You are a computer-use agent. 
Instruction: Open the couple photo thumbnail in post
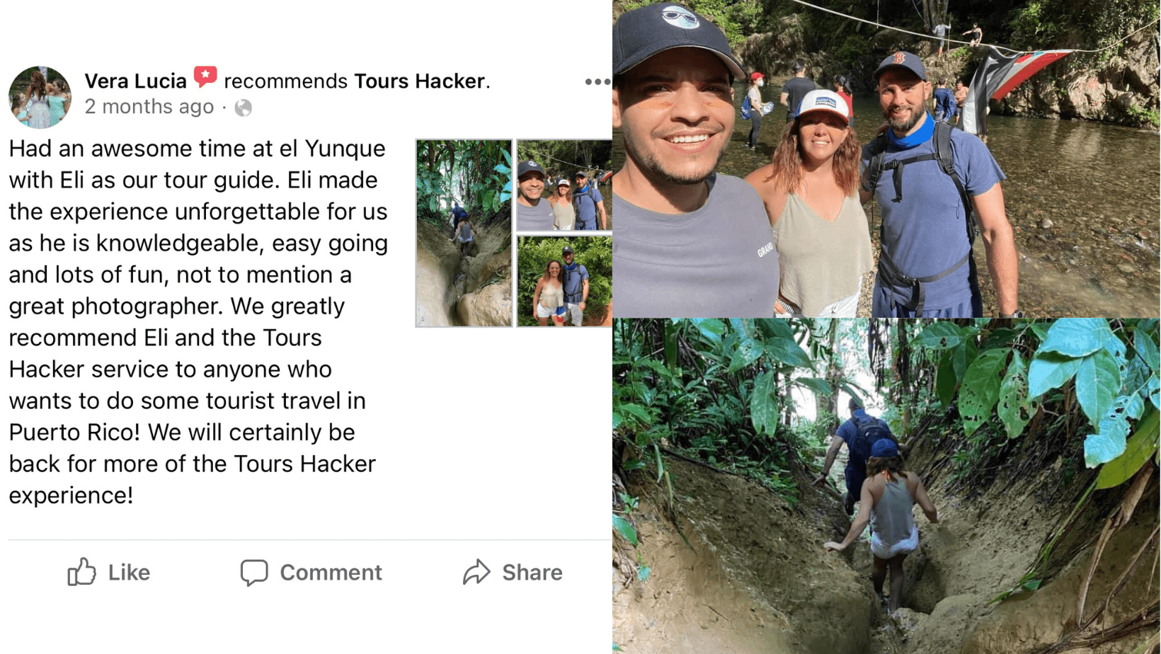pyautogui.click(x=564, y=281)
